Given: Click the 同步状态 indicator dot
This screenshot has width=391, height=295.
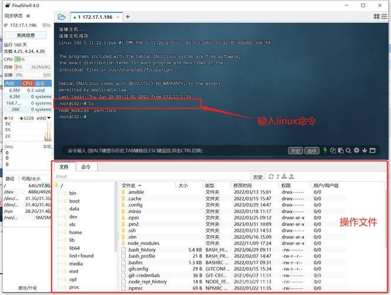Looking at the screenshot, I should pos(28,16).
